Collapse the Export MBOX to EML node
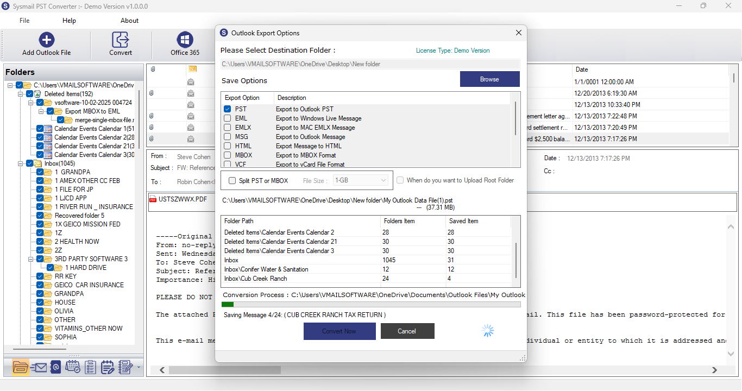Screen dimensions: 742x391 coord(41,111)
